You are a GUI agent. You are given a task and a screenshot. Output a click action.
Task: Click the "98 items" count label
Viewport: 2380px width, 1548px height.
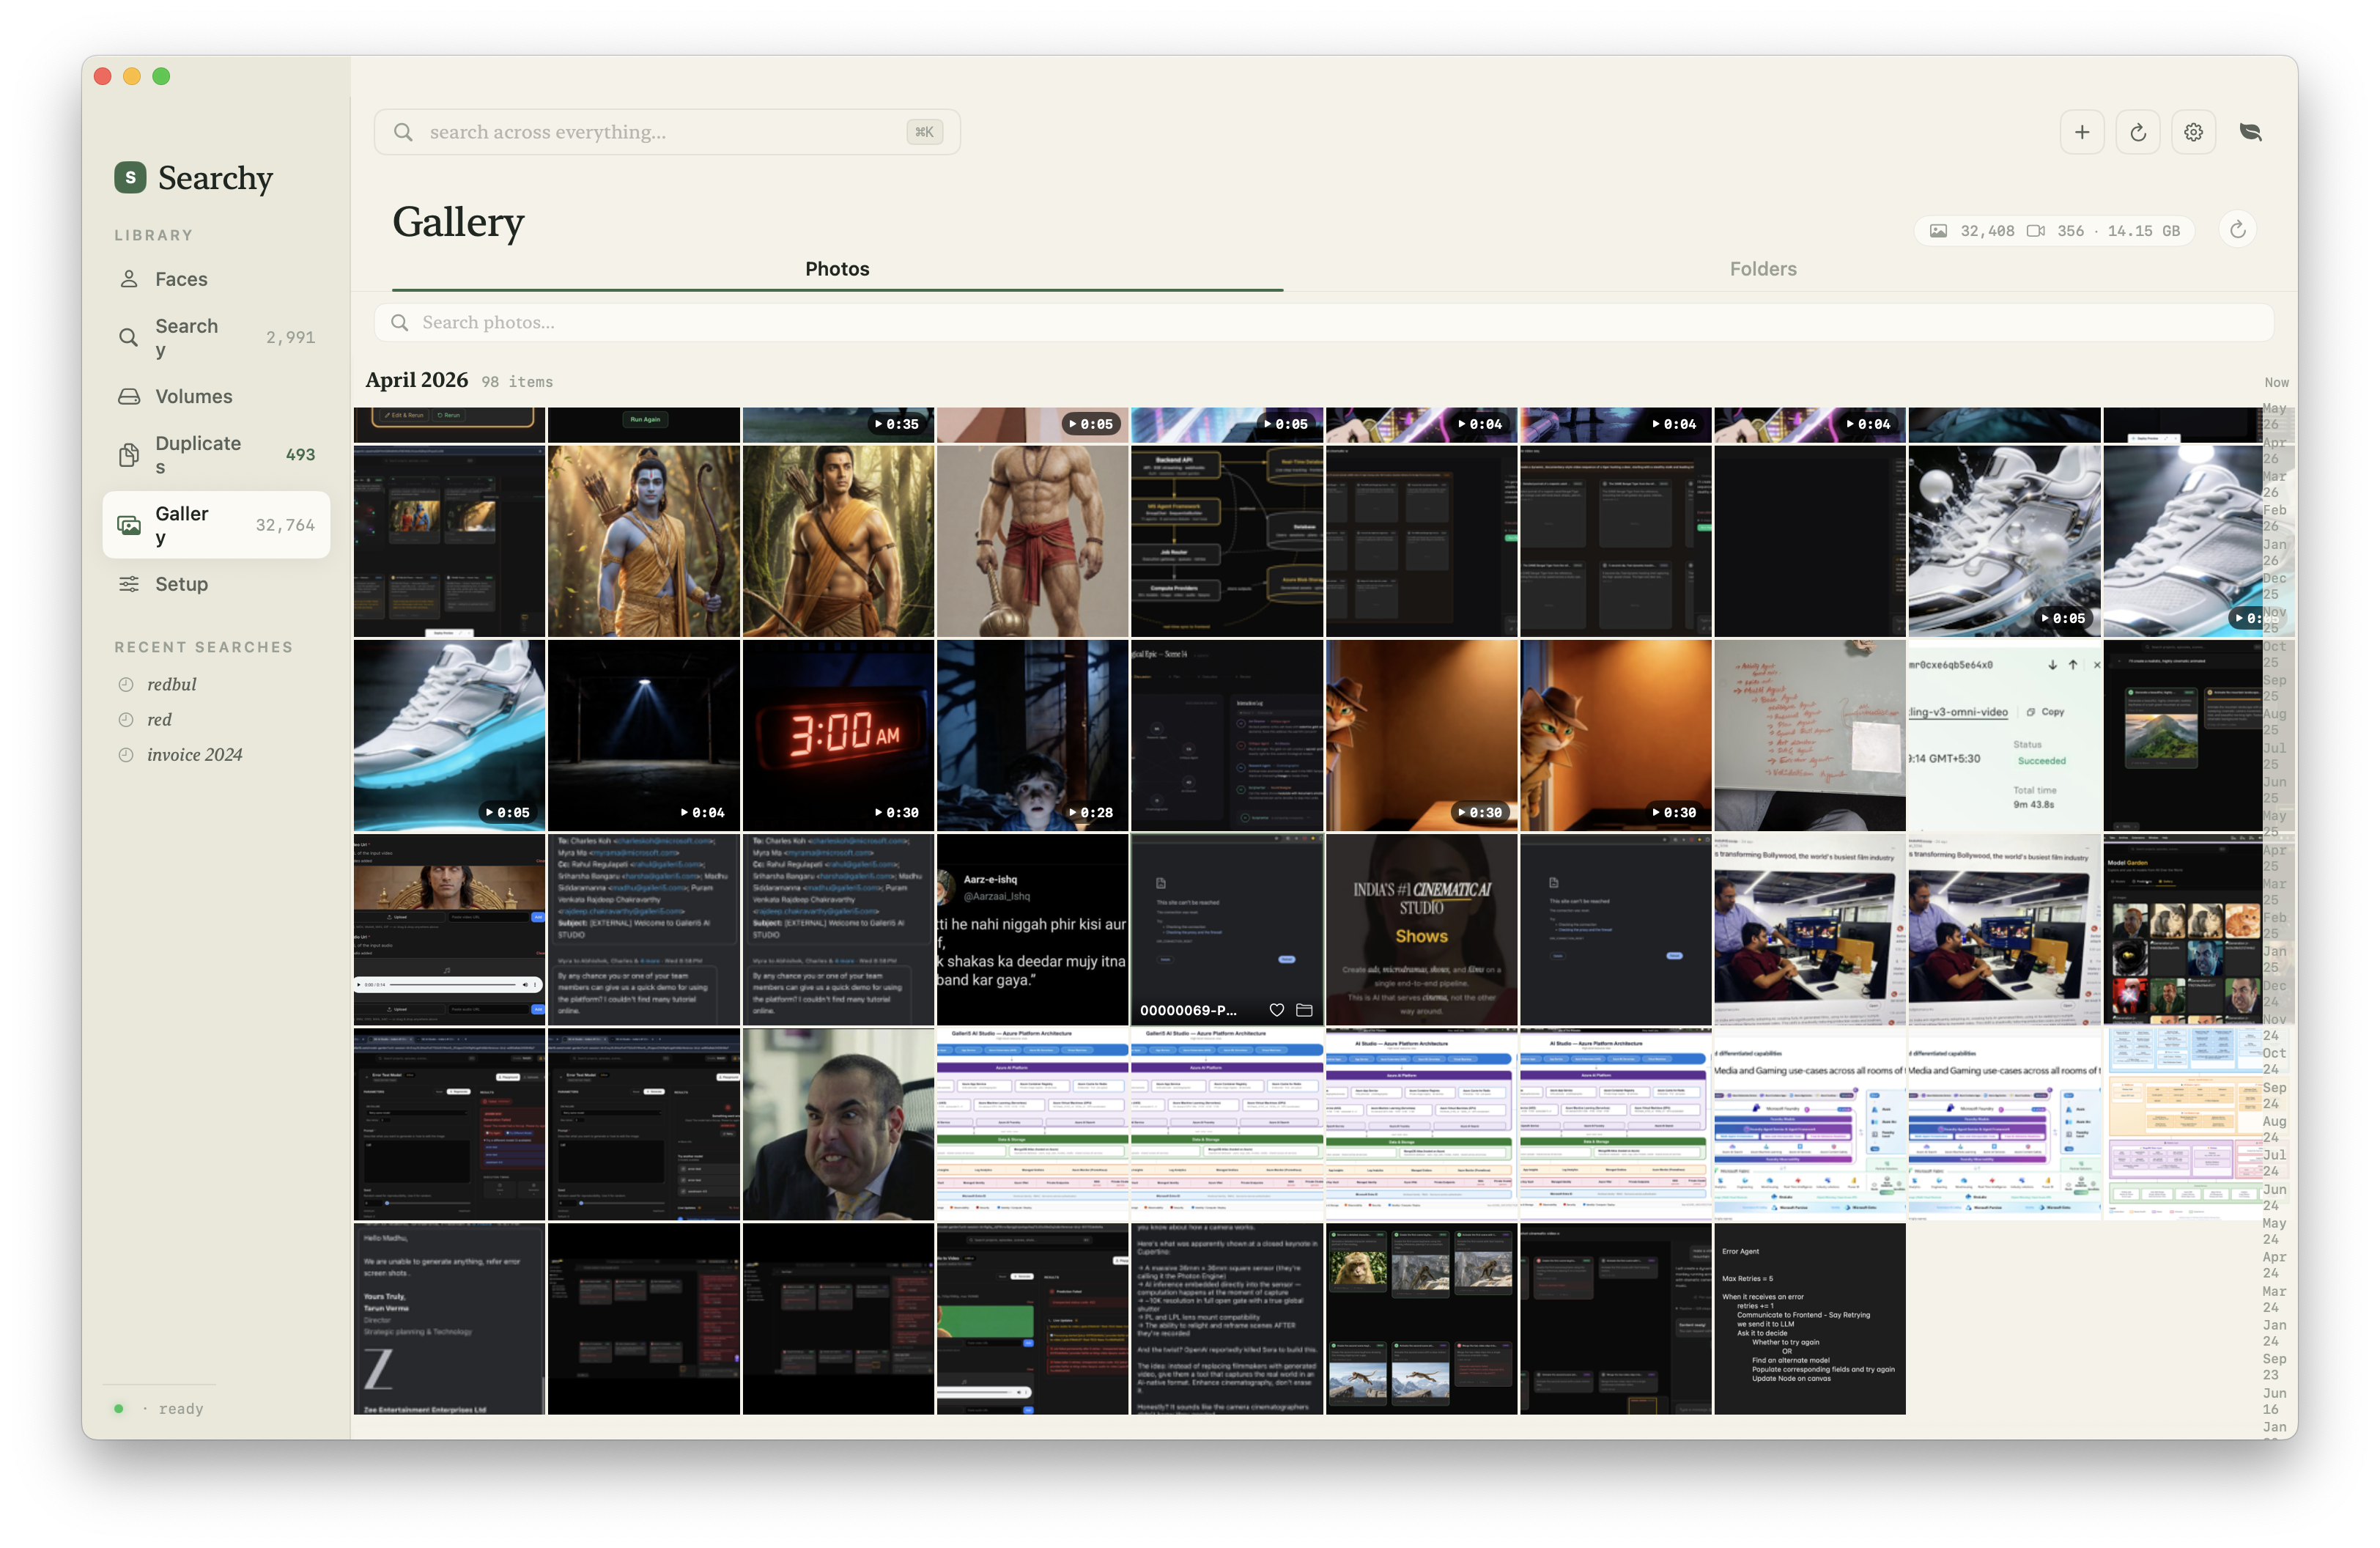[517, 382]
